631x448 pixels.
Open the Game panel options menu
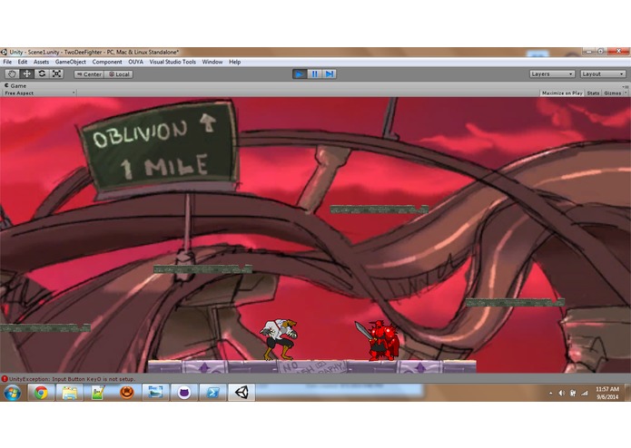click(x=626, y=86)
